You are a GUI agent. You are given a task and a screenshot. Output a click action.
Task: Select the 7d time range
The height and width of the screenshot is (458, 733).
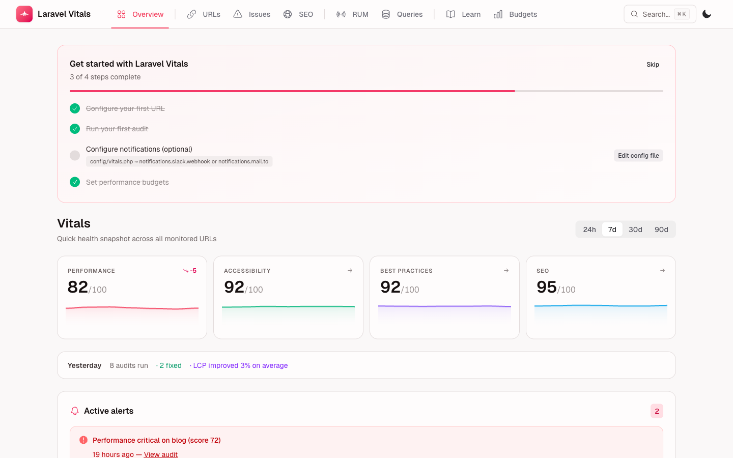pos(612,230)
